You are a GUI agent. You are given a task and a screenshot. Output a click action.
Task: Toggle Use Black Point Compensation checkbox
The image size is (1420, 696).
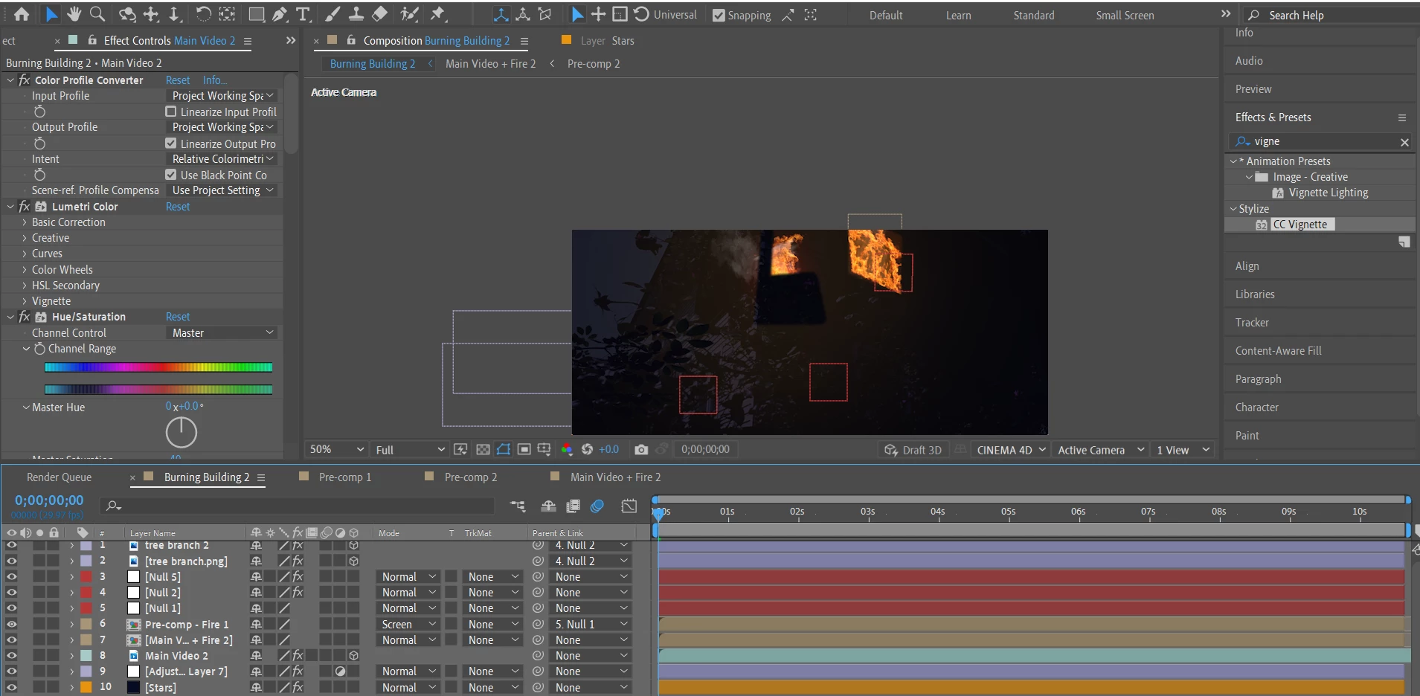point(171,175)
